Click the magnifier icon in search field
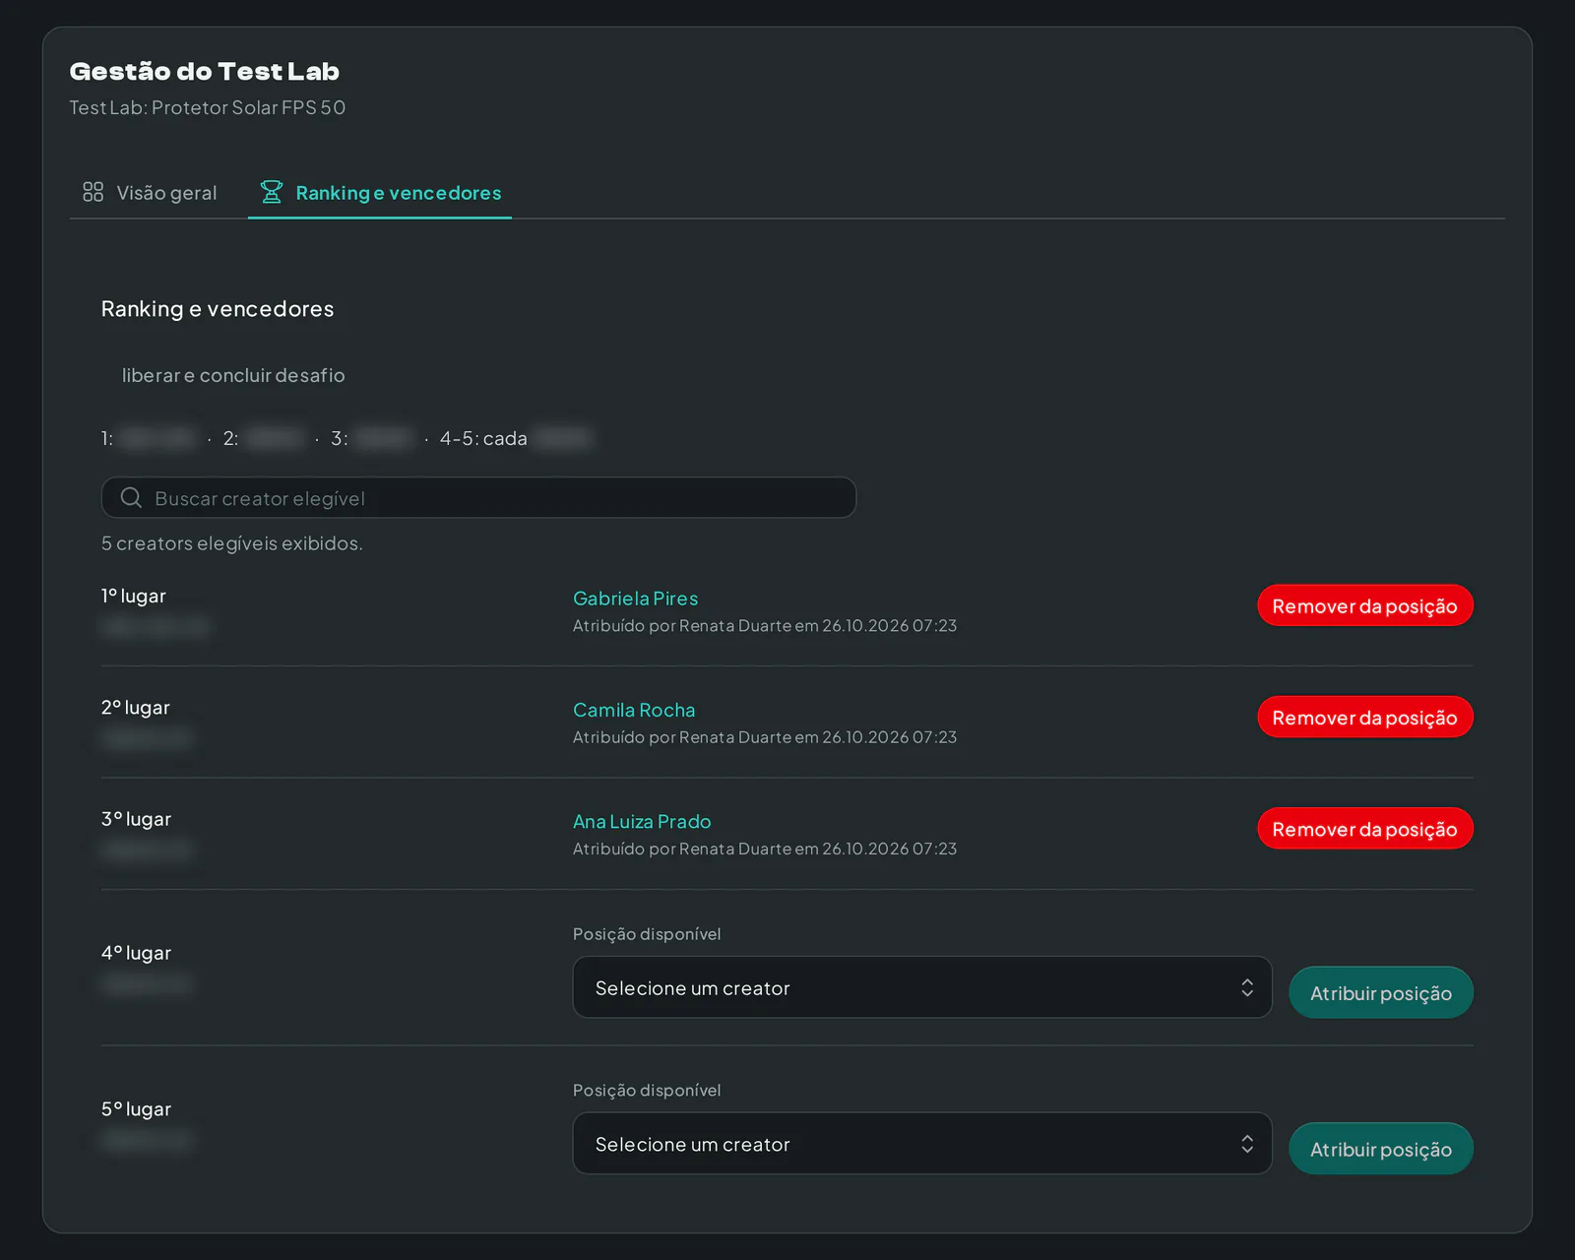Screen dimensions: 1575x1260 point(131,498)
